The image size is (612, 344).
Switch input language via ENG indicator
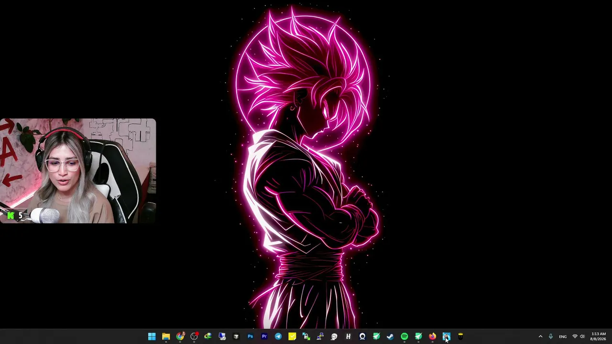tap(563, 337)
